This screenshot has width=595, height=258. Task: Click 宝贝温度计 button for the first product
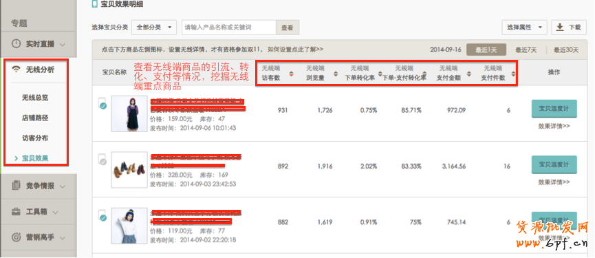click(554, 109)
